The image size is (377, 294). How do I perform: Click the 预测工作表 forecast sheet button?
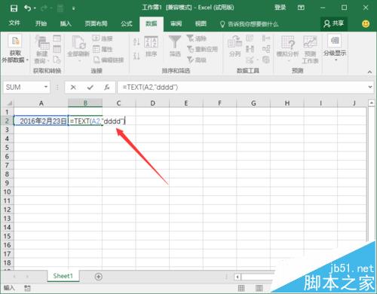[310, 49]
